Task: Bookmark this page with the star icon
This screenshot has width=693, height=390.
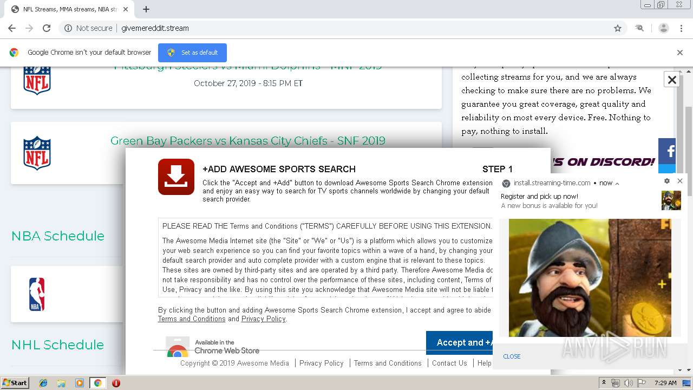Action: (x=618, y=28)
